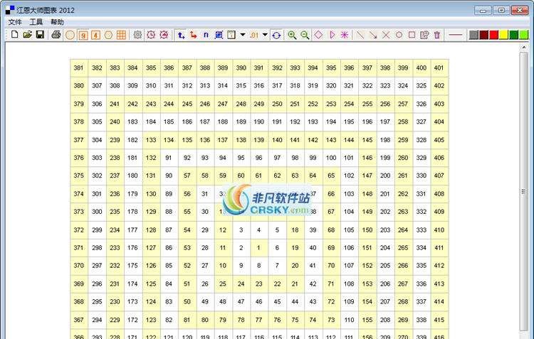Click the gear settings icon

[x=138, y=34]
